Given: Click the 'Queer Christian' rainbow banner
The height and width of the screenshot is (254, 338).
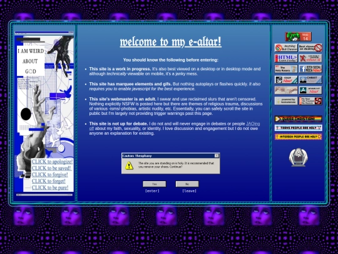Looking at the screenshot, I should tap(299, 119).
